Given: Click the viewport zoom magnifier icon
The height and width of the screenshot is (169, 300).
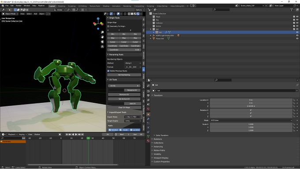Looking at the screenshot, I should [x=102, y=32].
